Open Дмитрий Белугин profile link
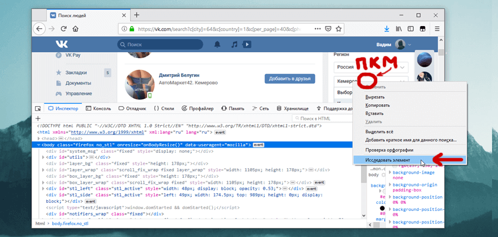498x237 pixels. [180, 75]
